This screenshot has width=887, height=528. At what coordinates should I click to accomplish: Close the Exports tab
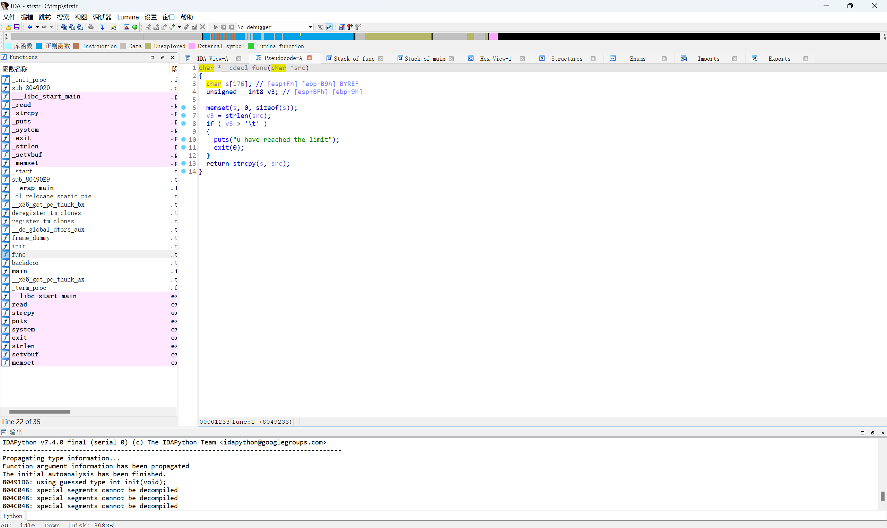tap(806, 59)
